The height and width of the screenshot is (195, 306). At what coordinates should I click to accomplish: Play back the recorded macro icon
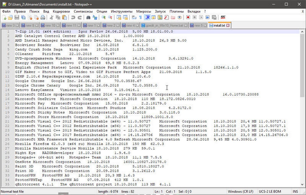201,17
